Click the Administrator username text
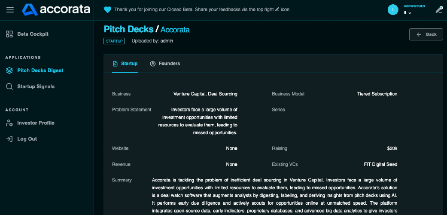This screenshot has height=215, width=447. [x=414, y=6]
